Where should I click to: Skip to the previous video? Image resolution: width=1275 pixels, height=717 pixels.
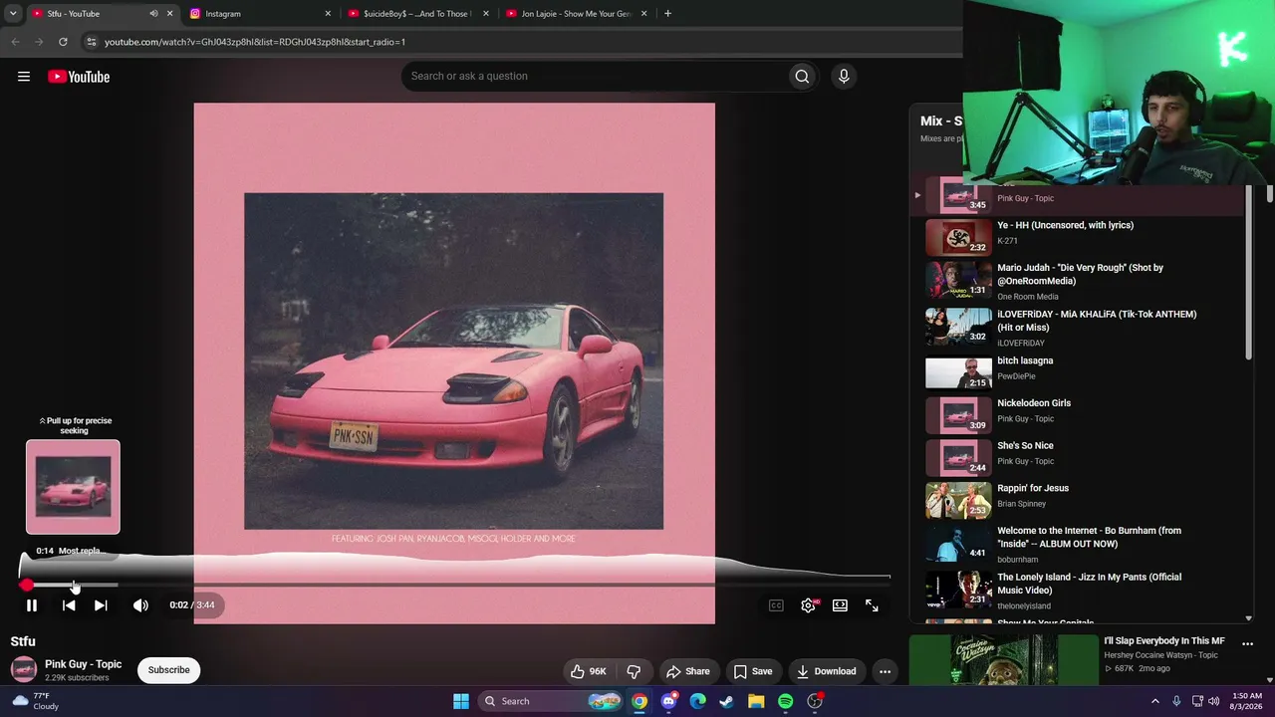coord(69,604)
